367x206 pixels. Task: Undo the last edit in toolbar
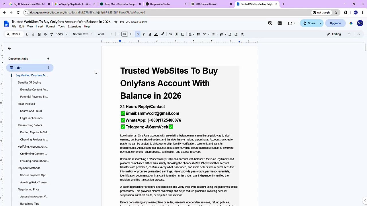point(27,34)
